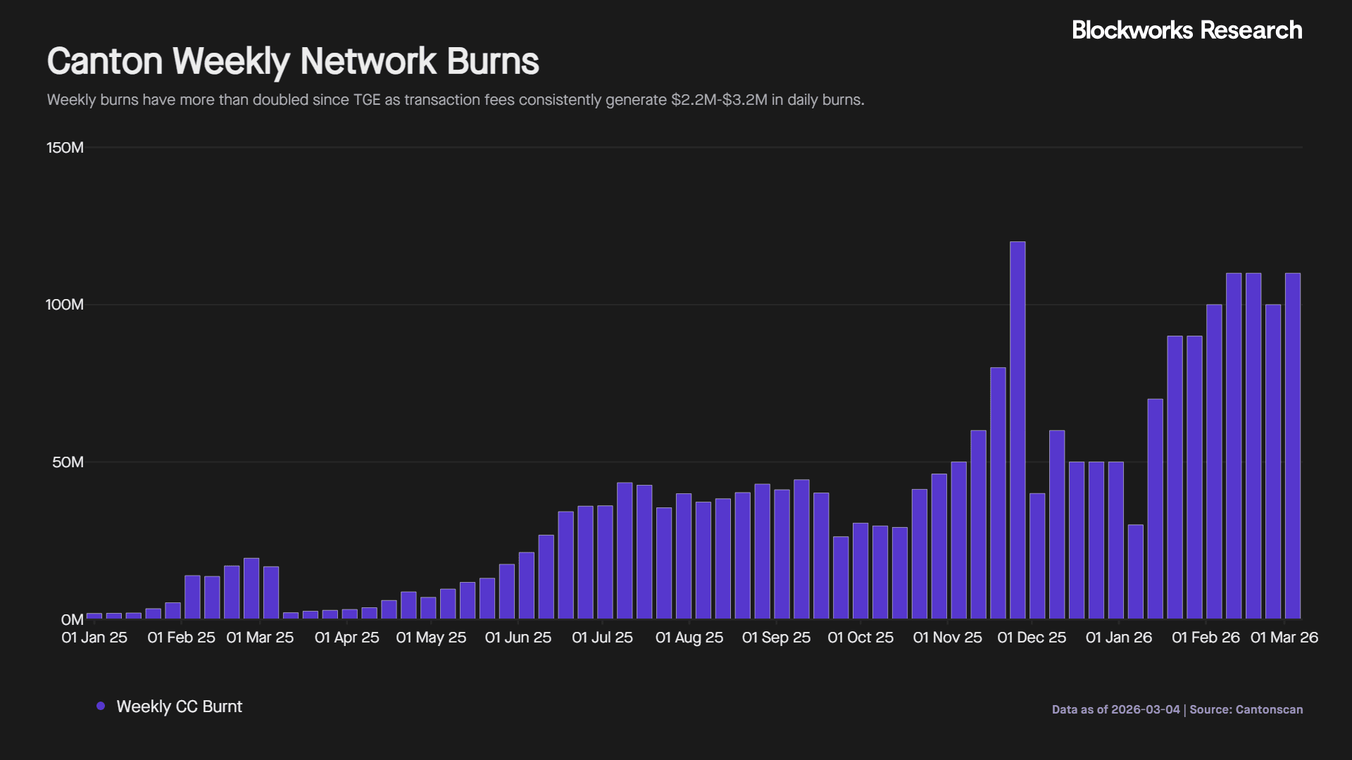This screenshot has width=1352, height=760.
Task: Click the Source: Cantonscan attribution text
Action: (1245, 710)
